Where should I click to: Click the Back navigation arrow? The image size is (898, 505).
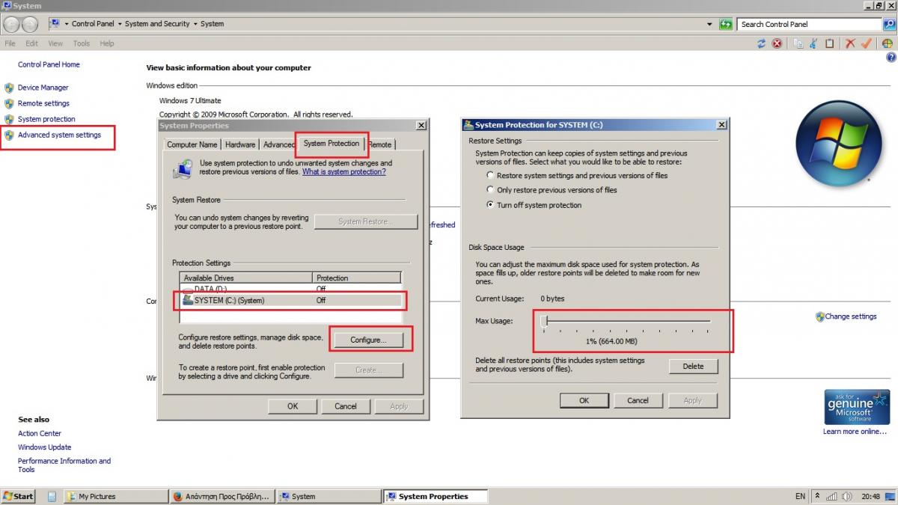click(x=11, y=24)
